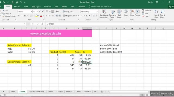174x97 pixels.
Task: Toggle Center horizontal alignment
Action: pos(50,16)
